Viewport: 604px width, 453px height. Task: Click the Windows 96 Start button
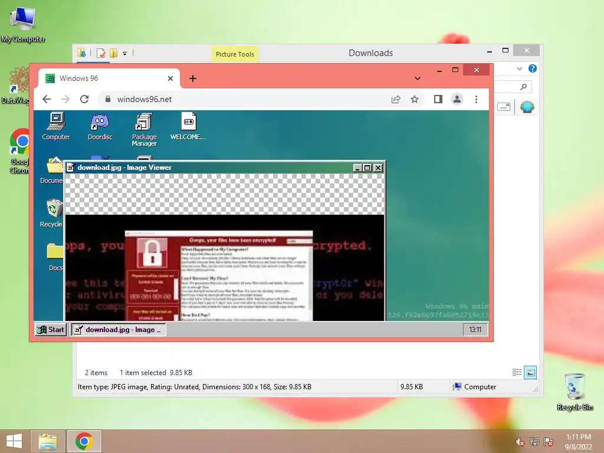(x=51, y=330)
